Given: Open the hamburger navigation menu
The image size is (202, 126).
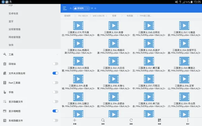Looking at the screenshot, I should point(65,8).
